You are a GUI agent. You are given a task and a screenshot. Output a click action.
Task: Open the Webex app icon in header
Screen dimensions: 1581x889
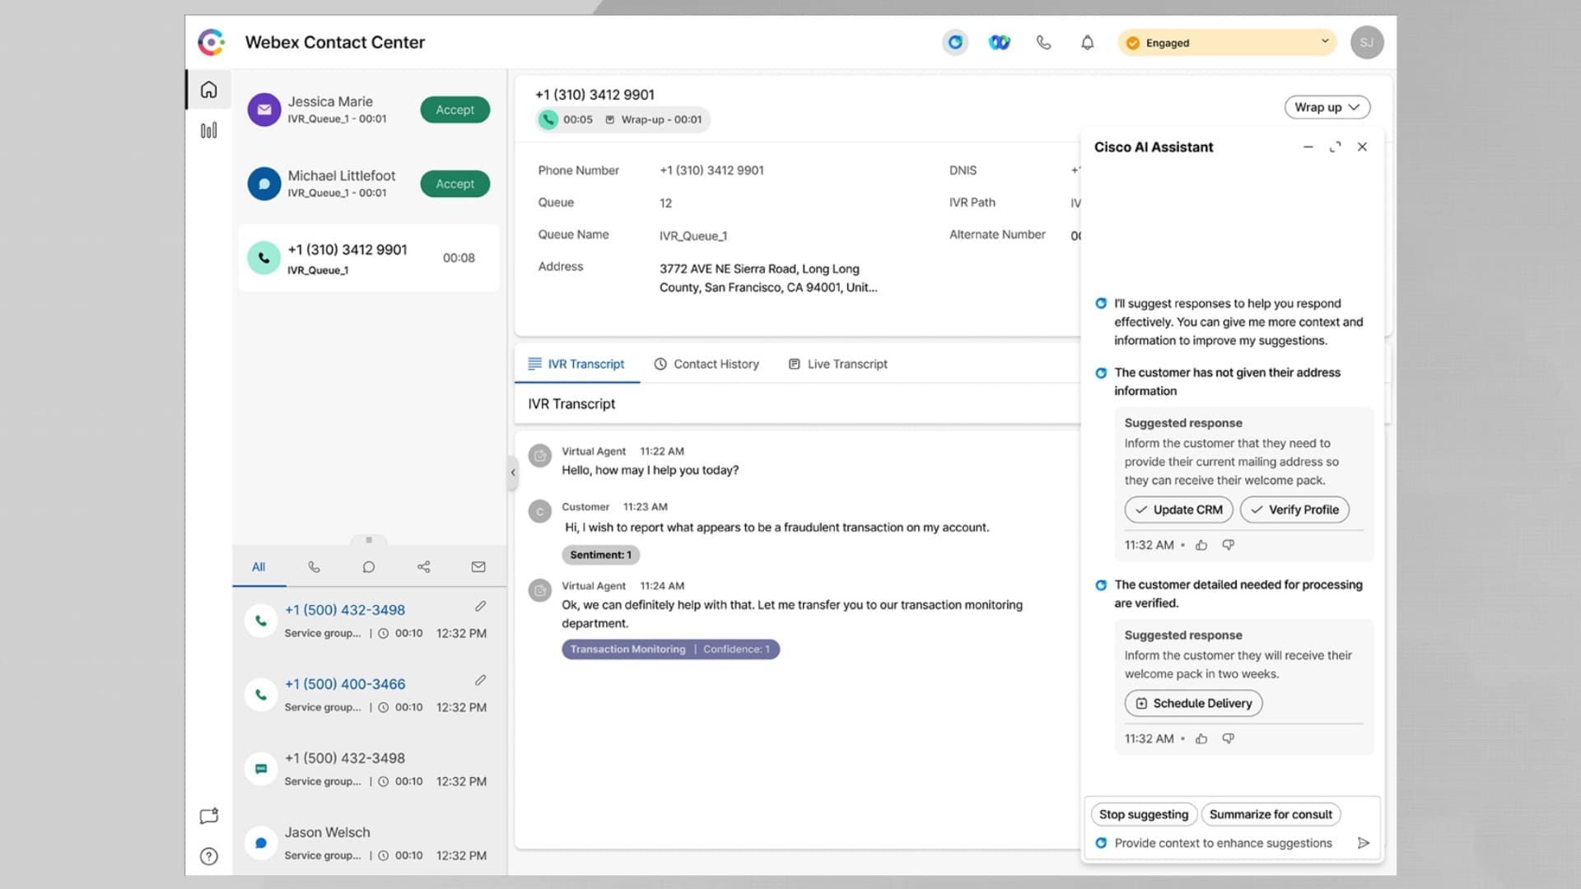click(x=999, y=42)
